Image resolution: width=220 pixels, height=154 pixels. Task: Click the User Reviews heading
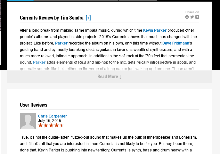tap(33, 105)
